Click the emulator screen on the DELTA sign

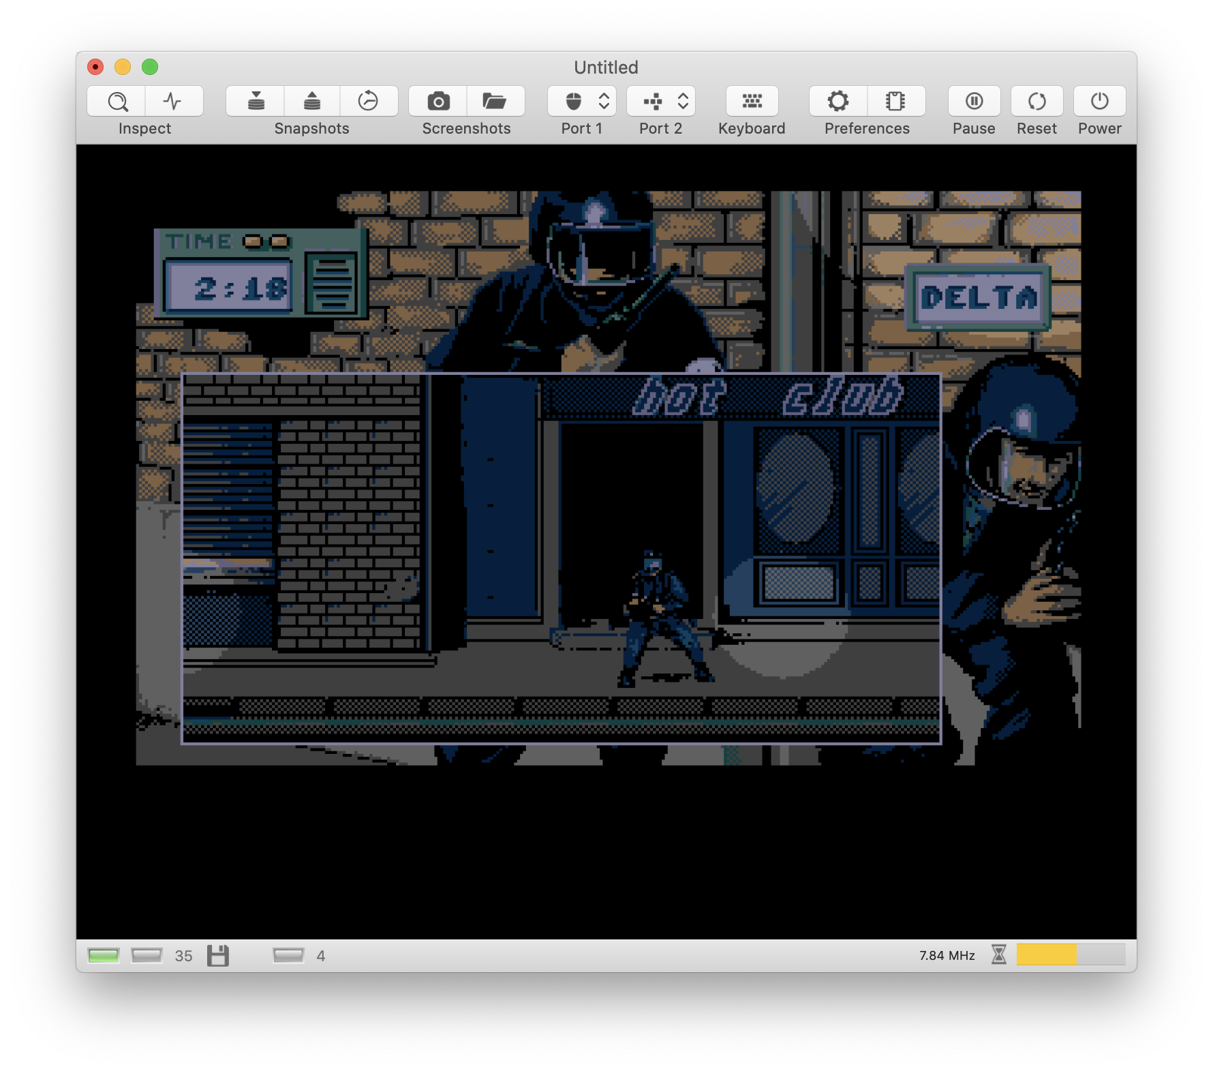point(978,297)
